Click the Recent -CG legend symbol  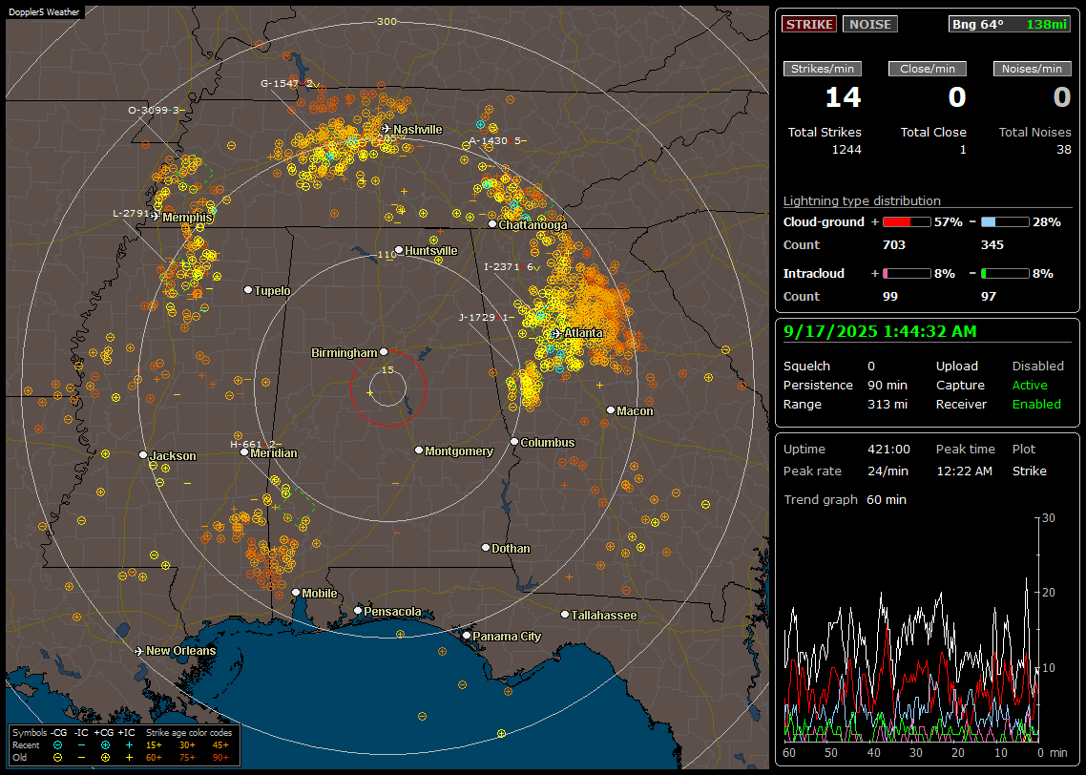click(x=58, y=745)
